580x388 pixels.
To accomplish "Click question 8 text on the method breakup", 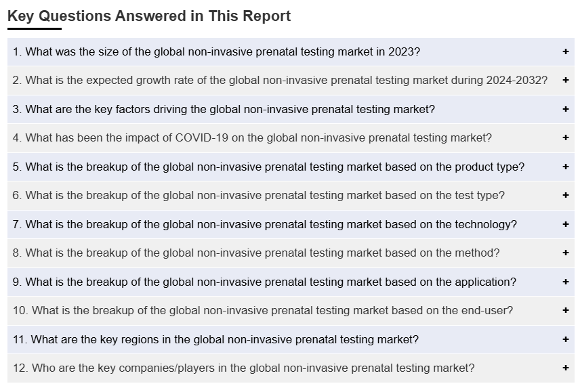I will coord(256,253).
